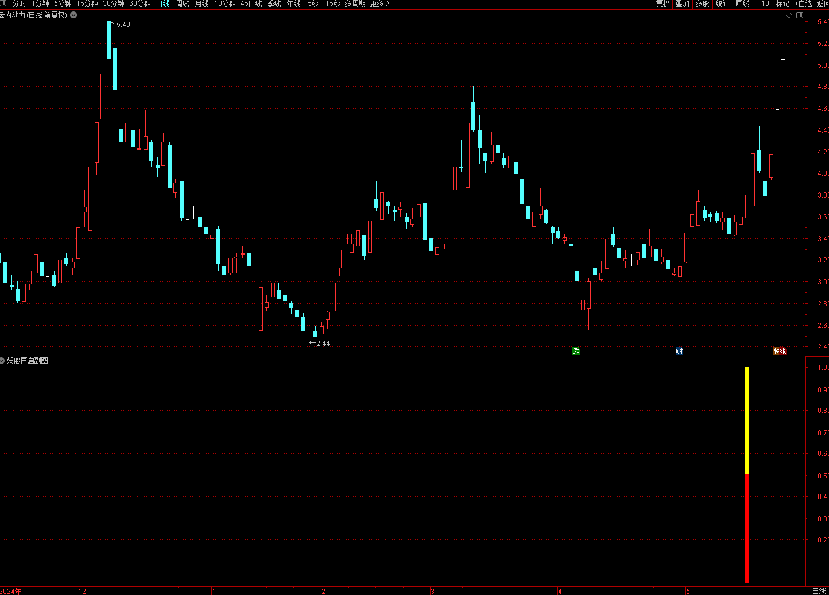Select the 5分钟 period tab
The image size is (829, 595).
[63, 4]
